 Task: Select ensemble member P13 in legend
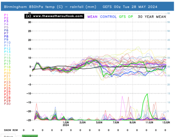(x=7, y=52)
